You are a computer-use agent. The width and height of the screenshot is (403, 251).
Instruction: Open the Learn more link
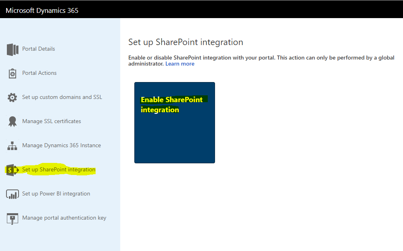[x=180, y=63]
